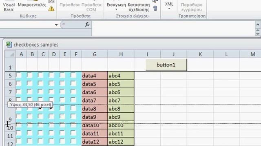Screen dimensions: 261x146
Task: Tick the column A checkbox in row 5
Action: pos(19,75)
